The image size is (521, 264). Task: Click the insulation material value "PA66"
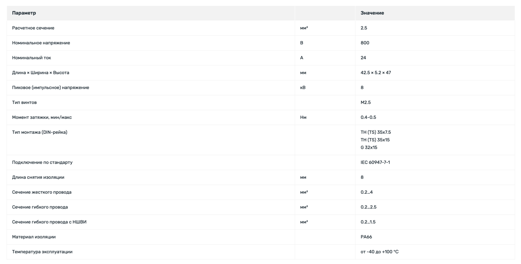click(x=366, y=237)
